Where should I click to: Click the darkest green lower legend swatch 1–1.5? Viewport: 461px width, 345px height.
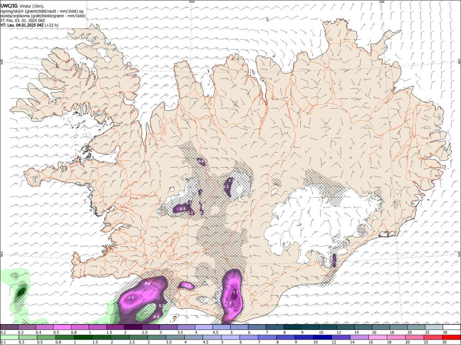point(83,337)
